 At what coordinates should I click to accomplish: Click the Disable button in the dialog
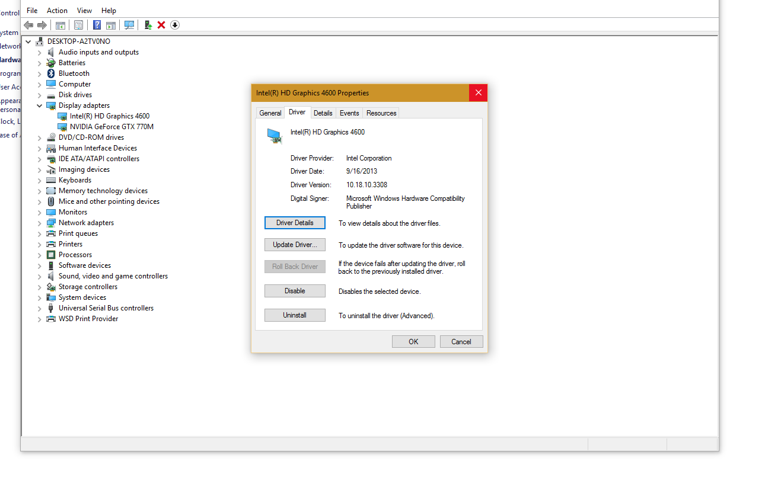[295, 291]
